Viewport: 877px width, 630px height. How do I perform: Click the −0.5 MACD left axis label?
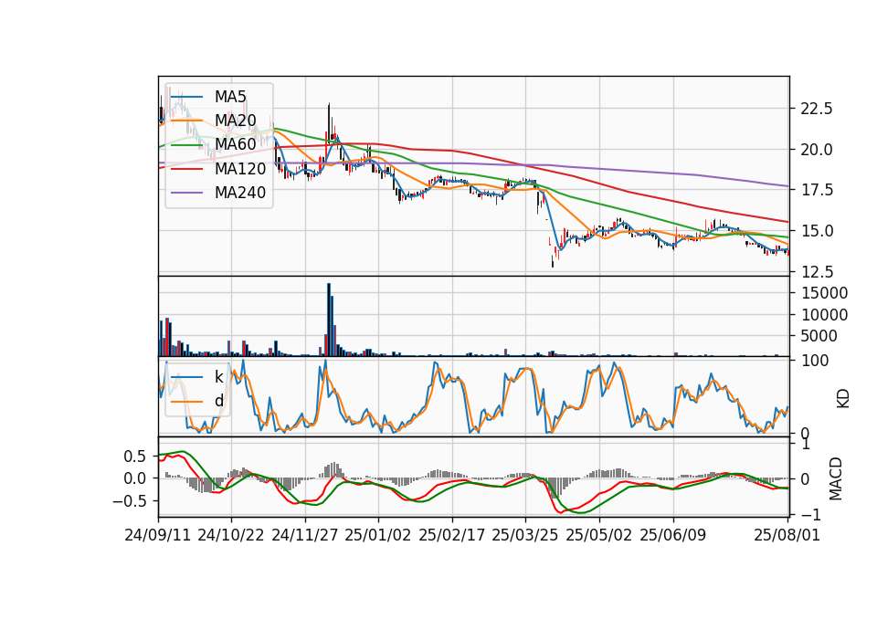pyautogui.click(x=129, y=501)
